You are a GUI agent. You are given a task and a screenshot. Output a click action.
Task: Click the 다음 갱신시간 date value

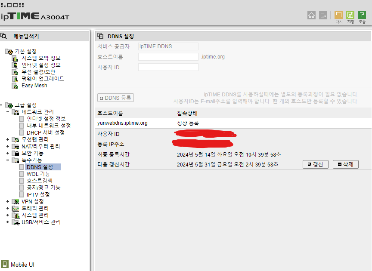[x=227, y=165]
